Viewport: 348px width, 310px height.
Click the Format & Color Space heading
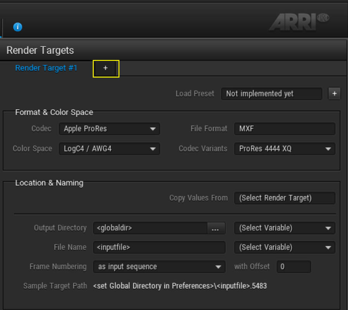pos(54,112)
